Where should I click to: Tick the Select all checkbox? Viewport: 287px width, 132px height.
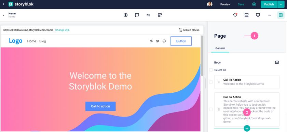[211, 70]
